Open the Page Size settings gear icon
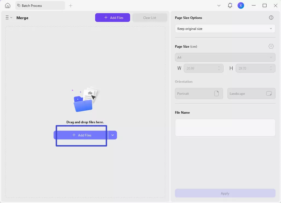 pos(271,46)
